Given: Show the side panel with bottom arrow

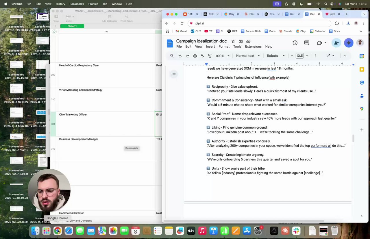Looking at the screenshot, I should point(362,216).
